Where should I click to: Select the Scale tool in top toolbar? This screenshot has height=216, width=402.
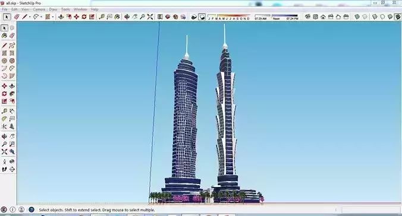(x=92, y=17)
